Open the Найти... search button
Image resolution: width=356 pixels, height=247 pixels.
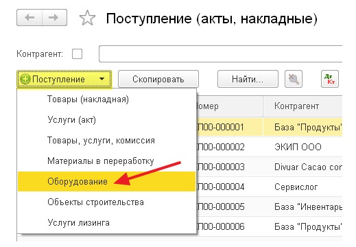pyautogui.click(x=248, y=79)
